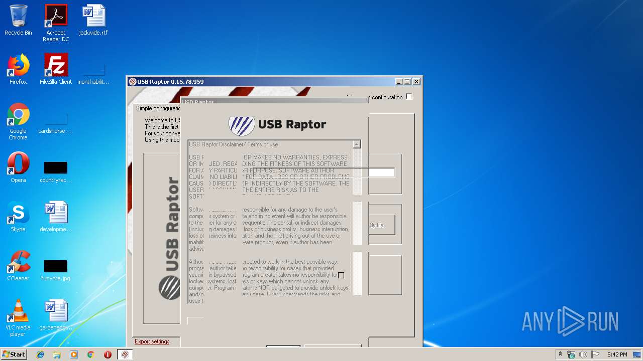This screenshot has height=361, width=643.
Task: Minimize the USB Raptor window
Action: click(x=399, y=82)
